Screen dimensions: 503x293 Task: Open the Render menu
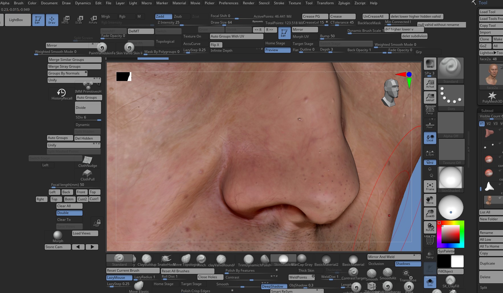tap(248, 3)
